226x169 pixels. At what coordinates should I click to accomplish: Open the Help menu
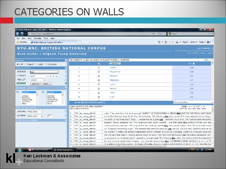click(x=52, y=38)
